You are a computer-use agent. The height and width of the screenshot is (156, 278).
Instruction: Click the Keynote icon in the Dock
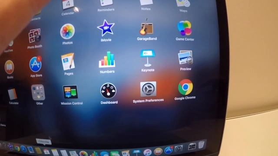point(137,153)
